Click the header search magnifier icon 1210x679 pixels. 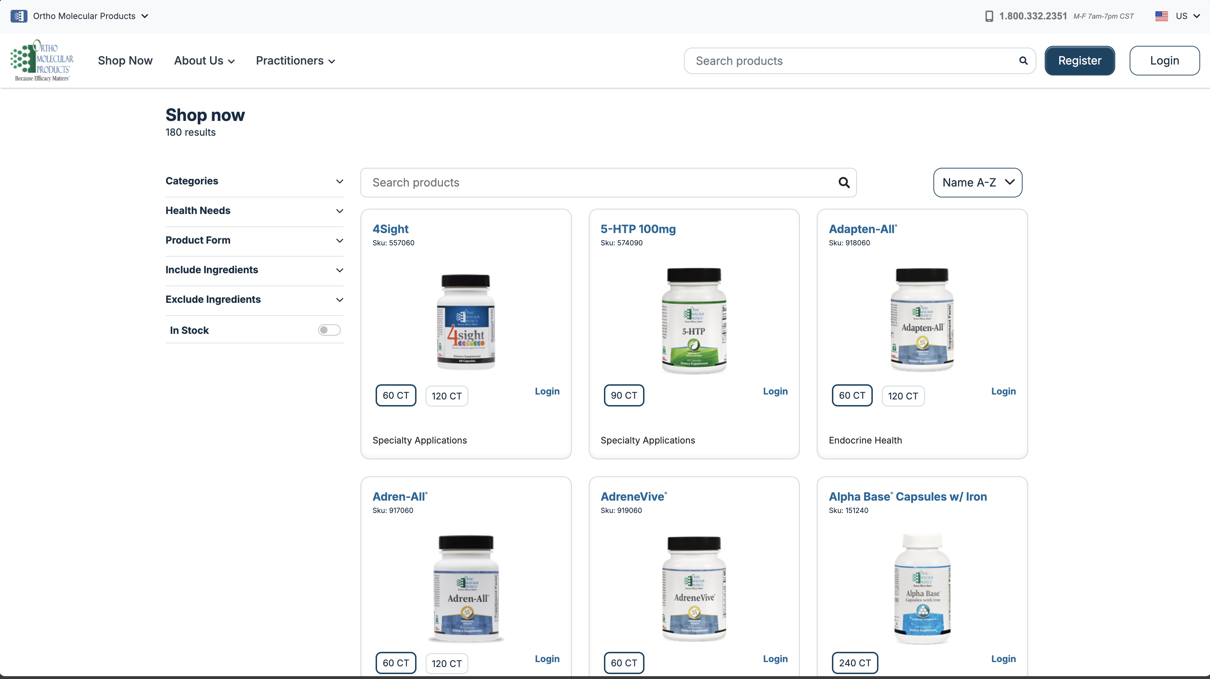pyautogui.click(x=1023, y=61)
